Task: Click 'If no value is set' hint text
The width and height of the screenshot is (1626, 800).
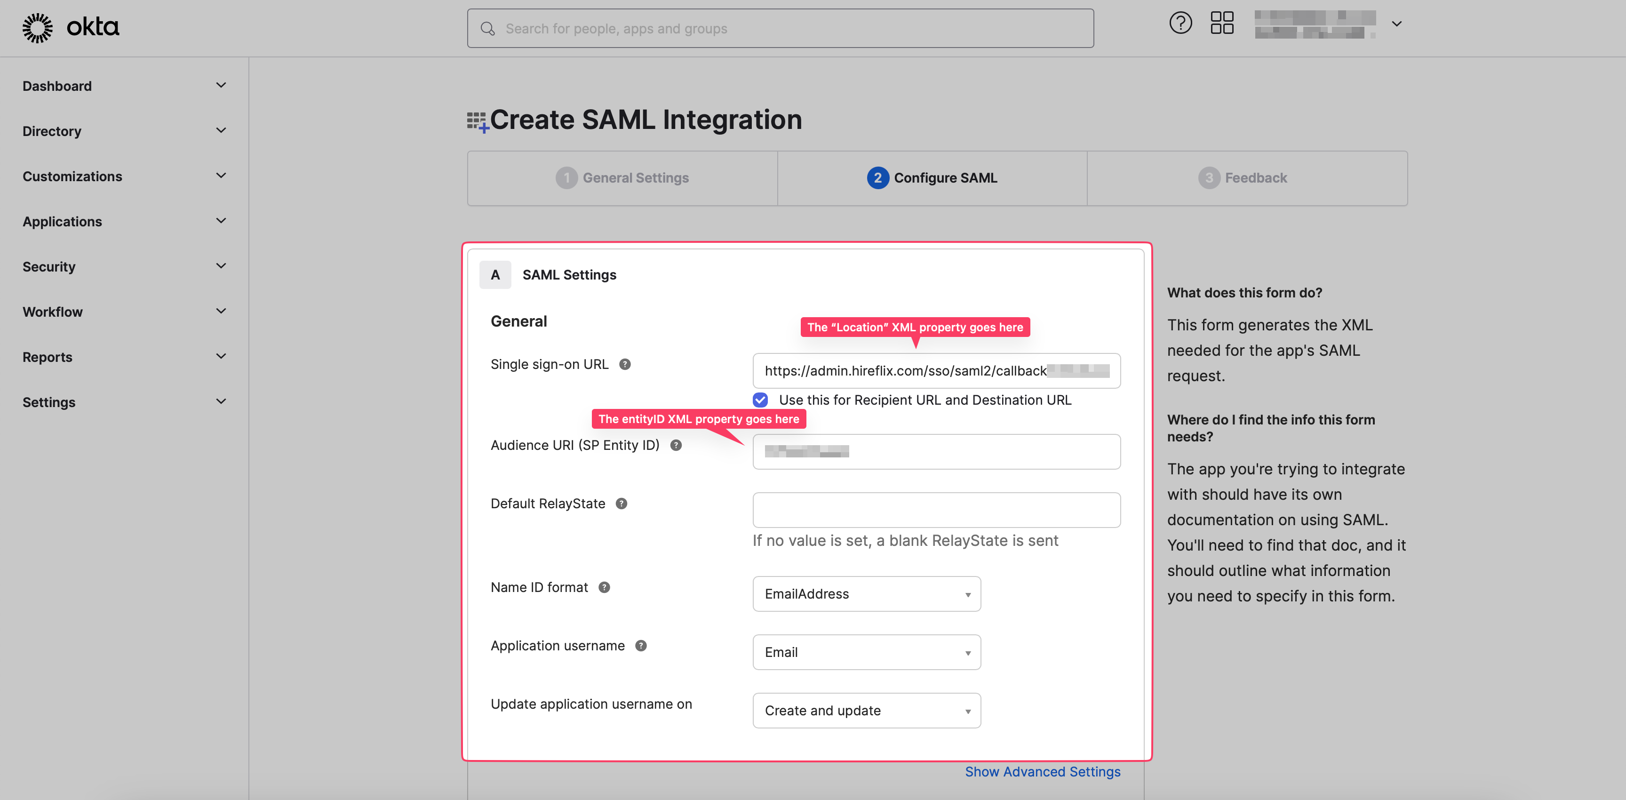Action: (x=905, y=541)
